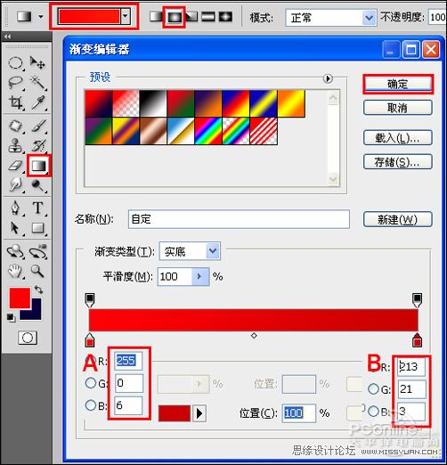
Task: Click the Cancel (取消) button
Action: [x=398, y=108]
